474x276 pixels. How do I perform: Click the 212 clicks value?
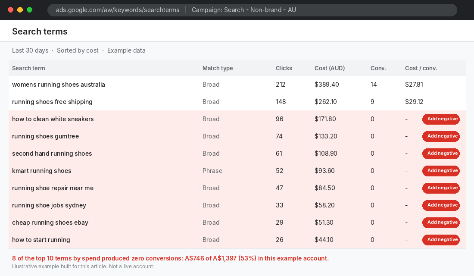[281, 85]
